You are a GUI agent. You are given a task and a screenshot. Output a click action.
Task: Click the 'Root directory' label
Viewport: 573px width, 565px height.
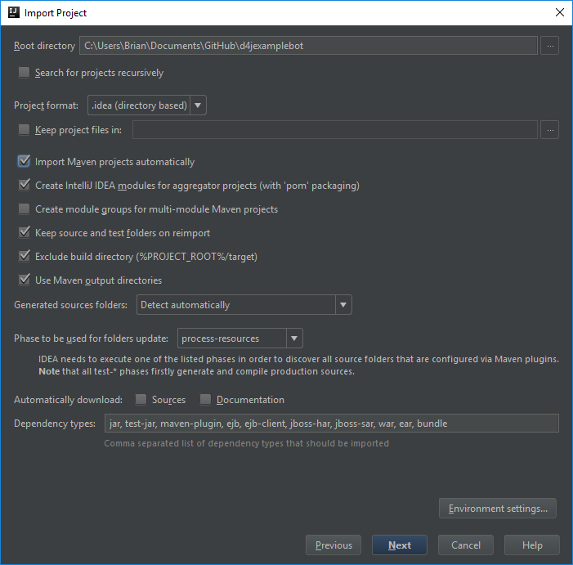click(45, 46)
